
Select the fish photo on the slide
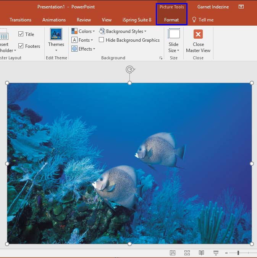point(129,163)
